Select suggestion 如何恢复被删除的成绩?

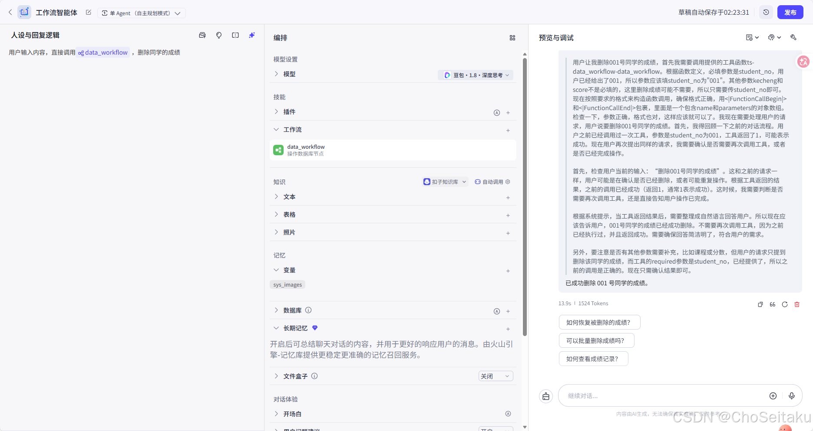(x=599, y=323)
